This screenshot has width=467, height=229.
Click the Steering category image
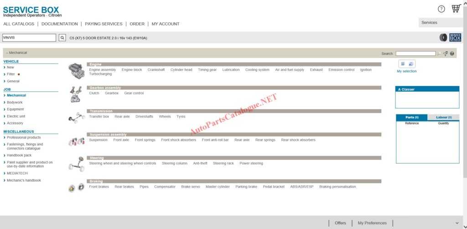[76, 163]
